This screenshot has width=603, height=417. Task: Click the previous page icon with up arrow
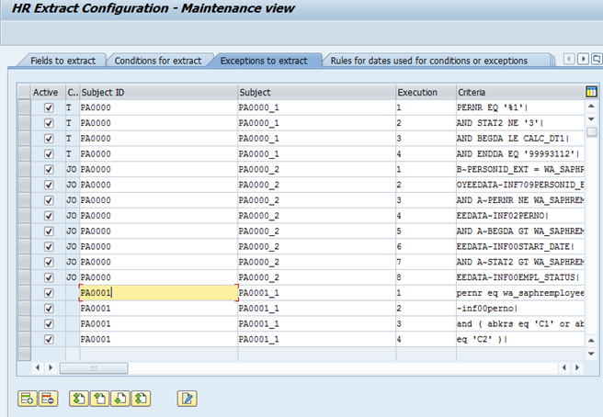(99, 399)
